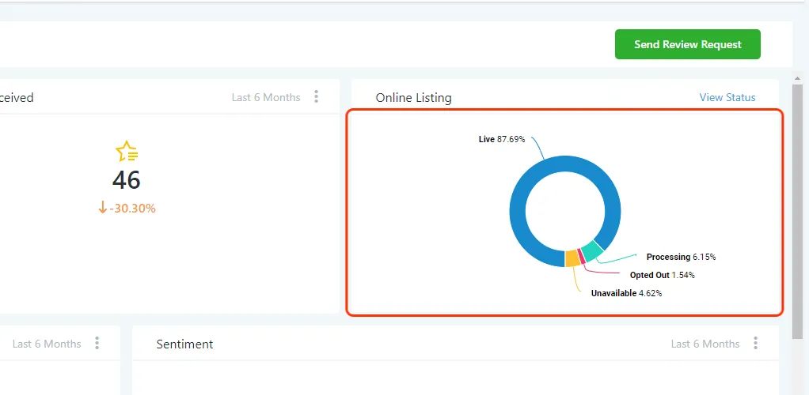Image resolution: width=809 pixels, height=395 pixels.
Task: Click the Online Listing heading
Action: coord(413,98)
